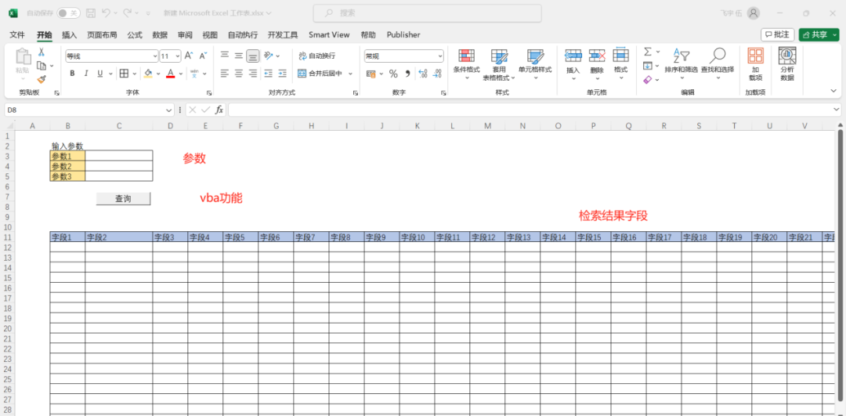Click the Save disk icon
The height and width of the screenshot is (416, 846).
(91, 13)
